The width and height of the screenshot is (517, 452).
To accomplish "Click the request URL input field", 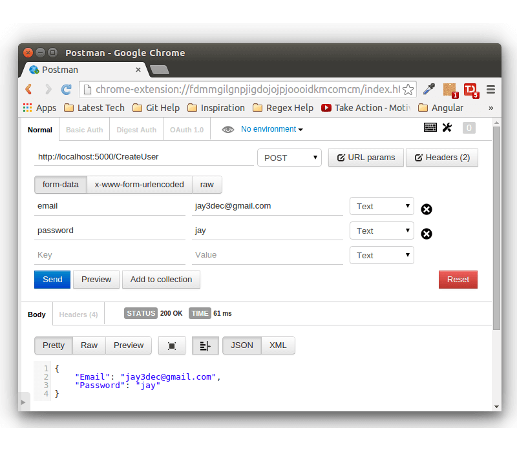I will click(x=143, y=157).
